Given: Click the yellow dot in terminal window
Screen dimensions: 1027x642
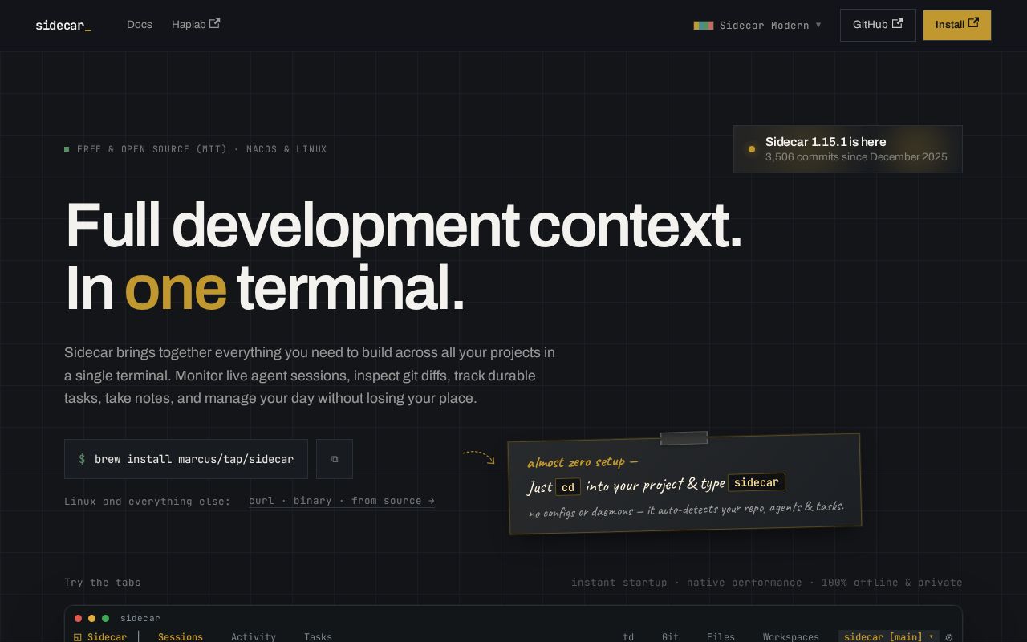Looking at the screenshot, I should (x=91, y=618).
